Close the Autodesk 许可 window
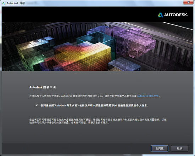 188,2
